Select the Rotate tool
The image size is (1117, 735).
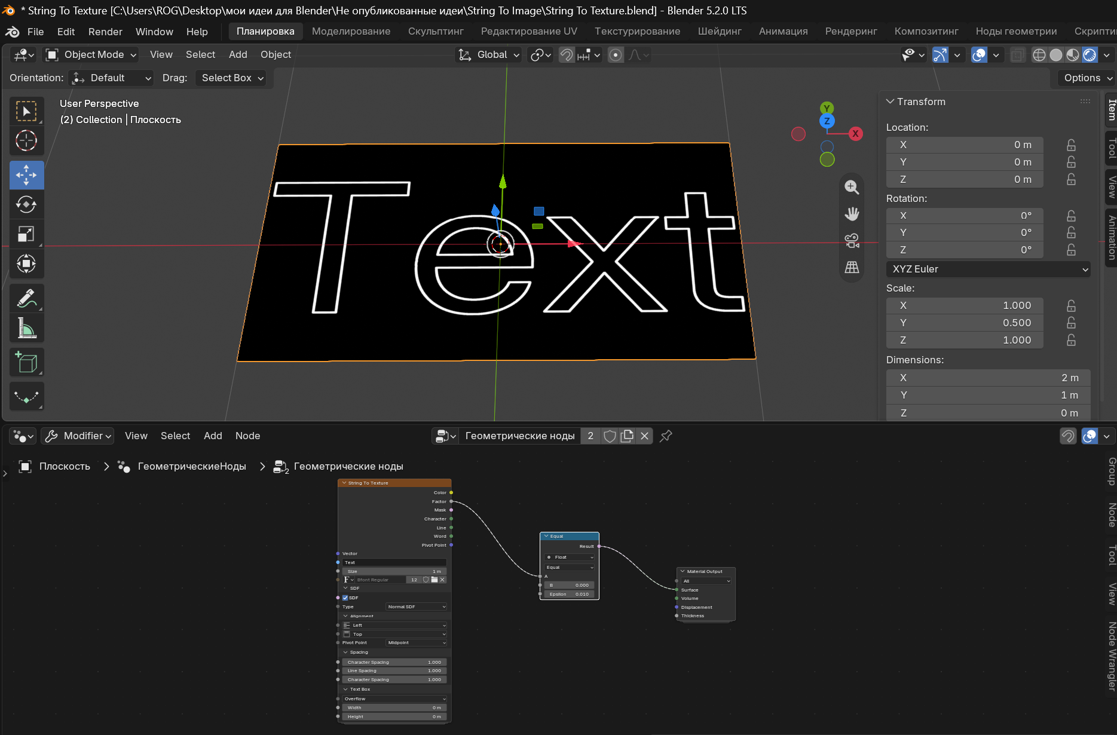tap(26, 204)
